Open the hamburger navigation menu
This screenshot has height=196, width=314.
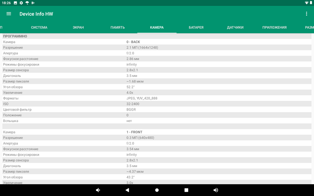point(9,14)
